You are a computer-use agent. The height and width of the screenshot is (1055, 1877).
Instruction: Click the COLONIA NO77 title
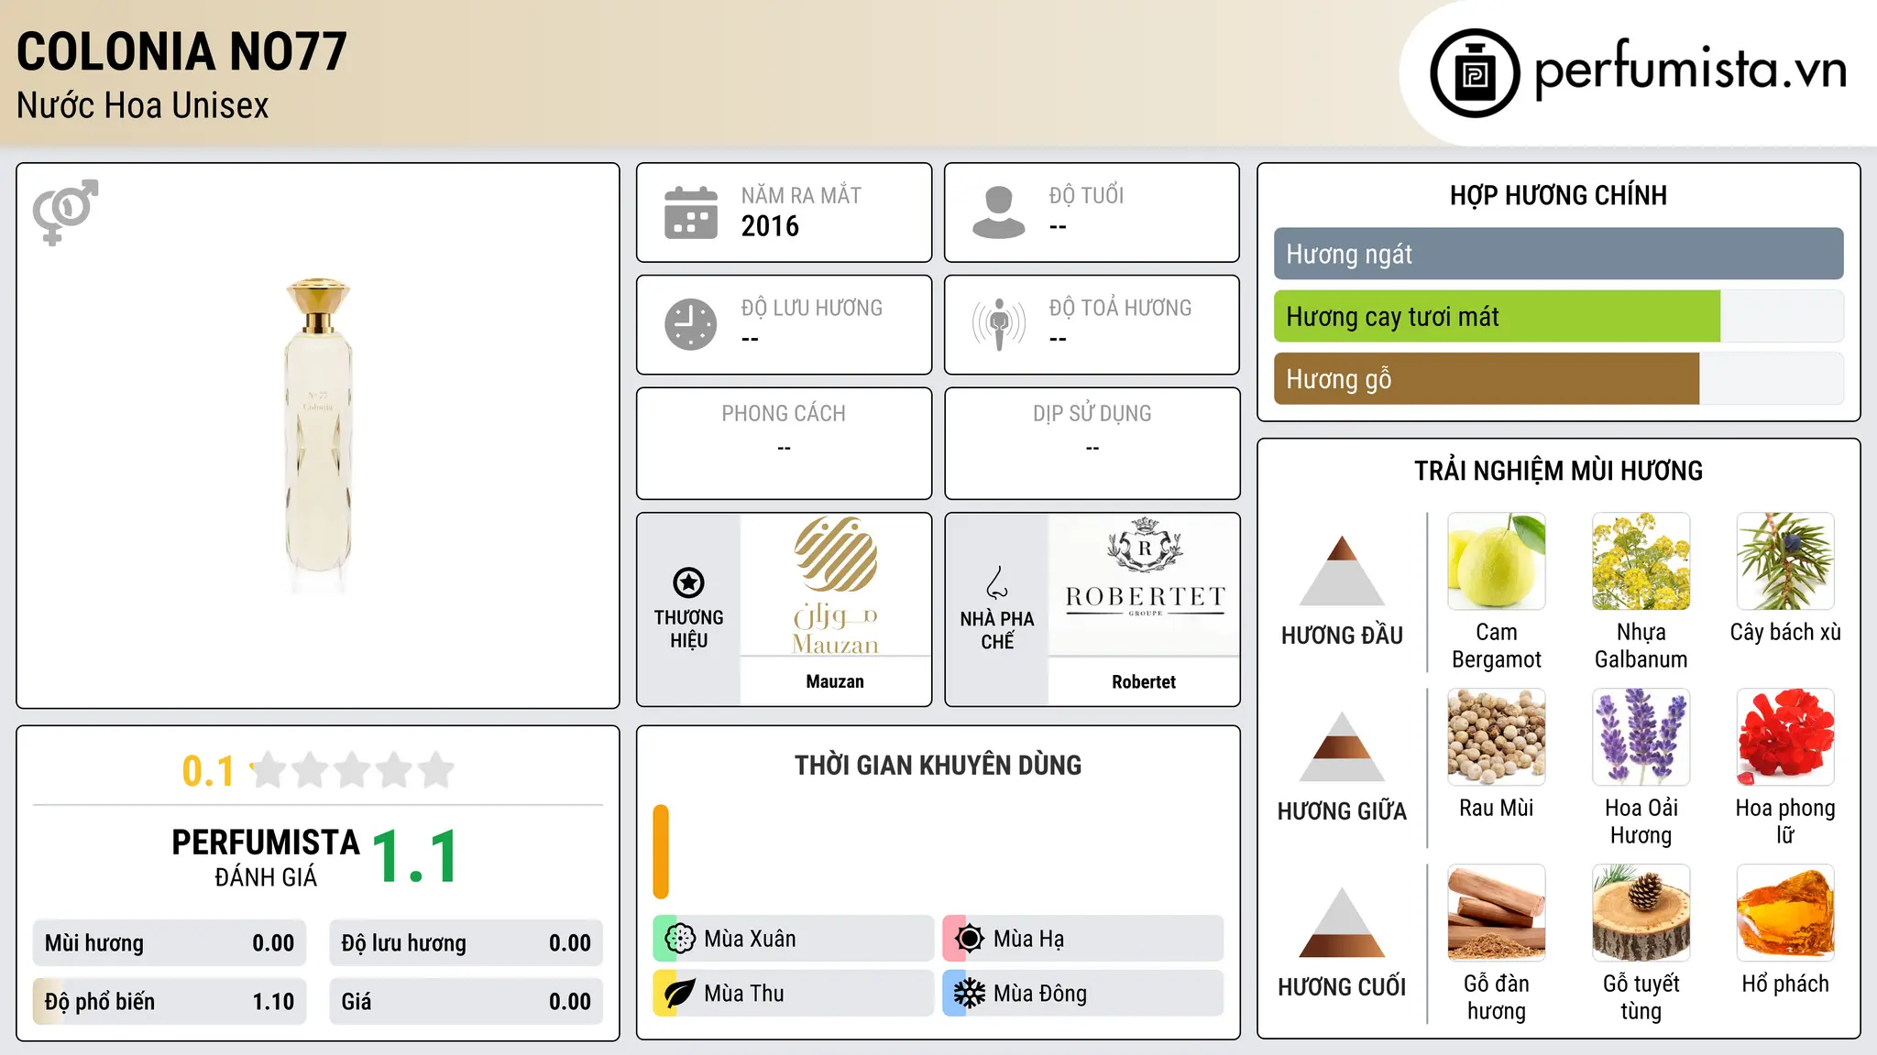pyautogui.click(x=181, y=51)
